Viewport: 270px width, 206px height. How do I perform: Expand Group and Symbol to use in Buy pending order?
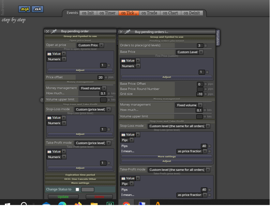[x=80, y=37]
